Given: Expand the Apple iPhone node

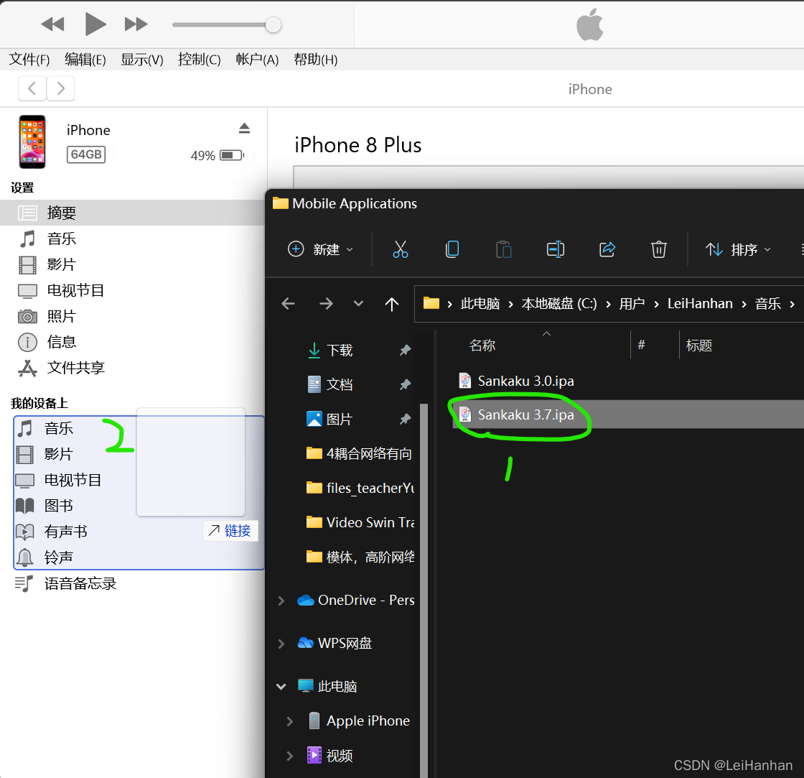Looking at the screenshot, I should pos(290,721).
